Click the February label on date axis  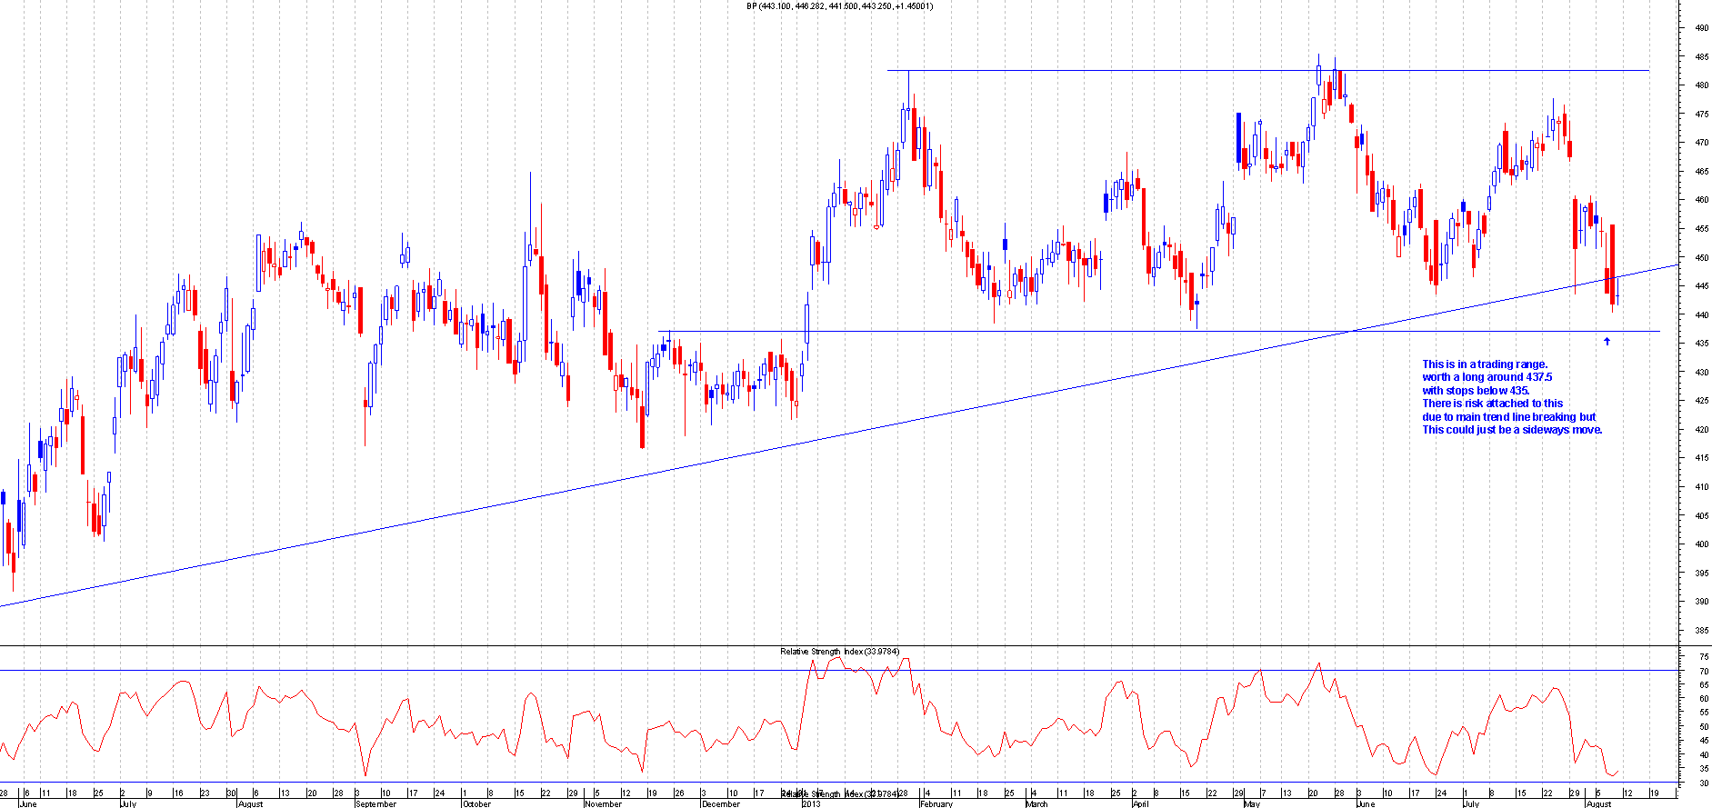pos(936,803)
